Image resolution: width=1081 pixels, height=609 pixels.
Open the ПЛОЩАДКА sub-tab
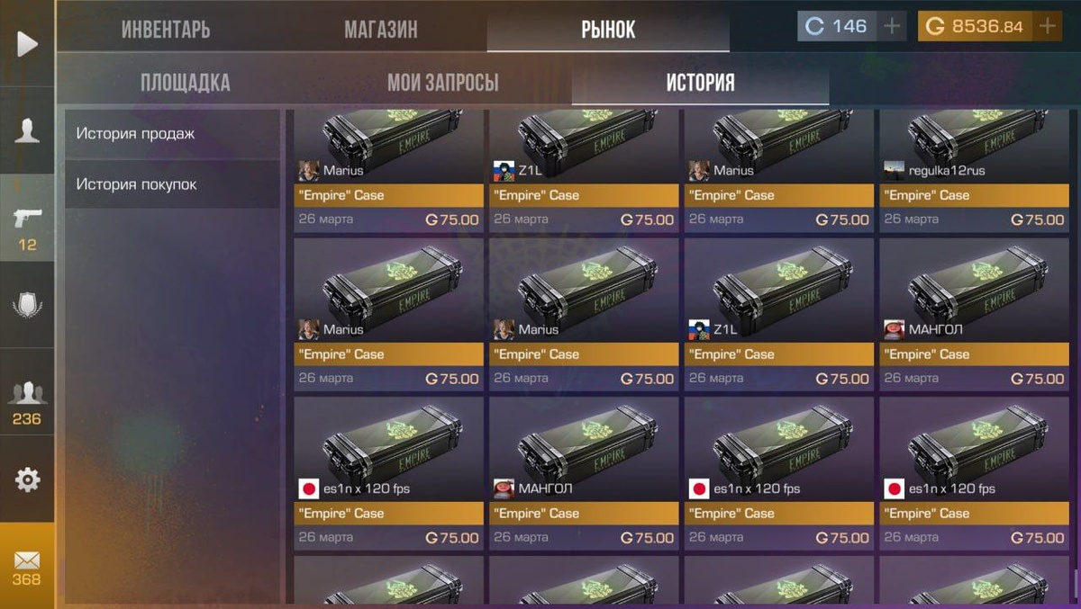(x=185, y=83)
